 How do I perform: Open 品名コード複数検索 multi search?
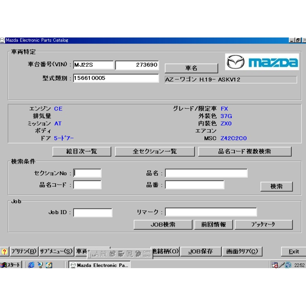coord(245,151)
